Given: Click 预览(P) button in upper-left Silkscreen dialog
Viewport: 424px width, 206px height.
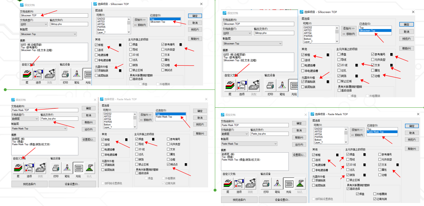Looking at the screenshot, I should 195,30.
